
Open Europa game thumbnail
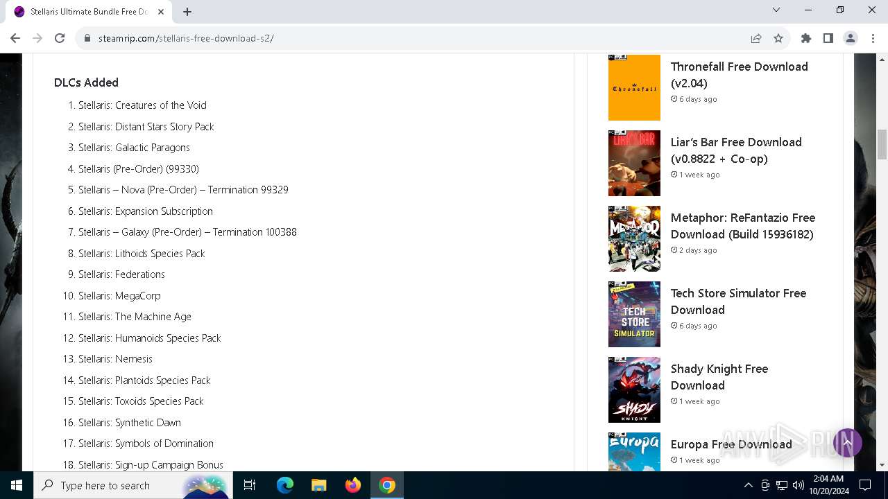coord(634,452)
